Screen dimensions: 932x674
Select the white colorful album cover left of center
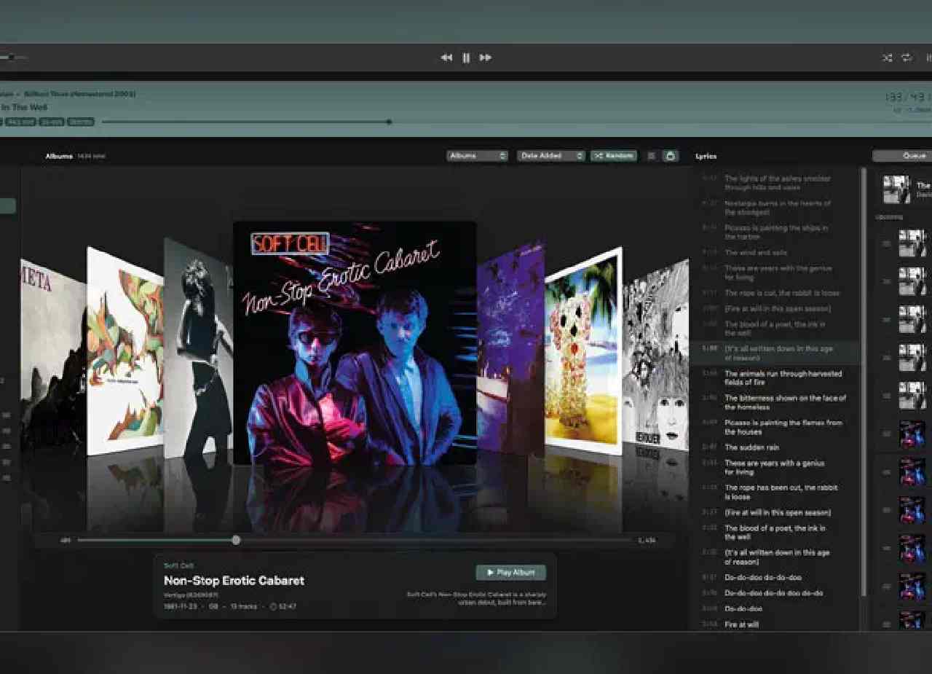[125, 352]
